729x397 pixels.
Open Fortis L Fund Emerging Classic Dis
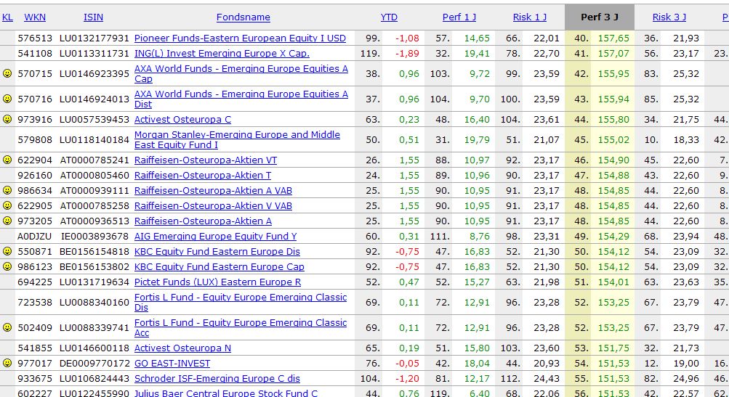click(x=241, y=302)
